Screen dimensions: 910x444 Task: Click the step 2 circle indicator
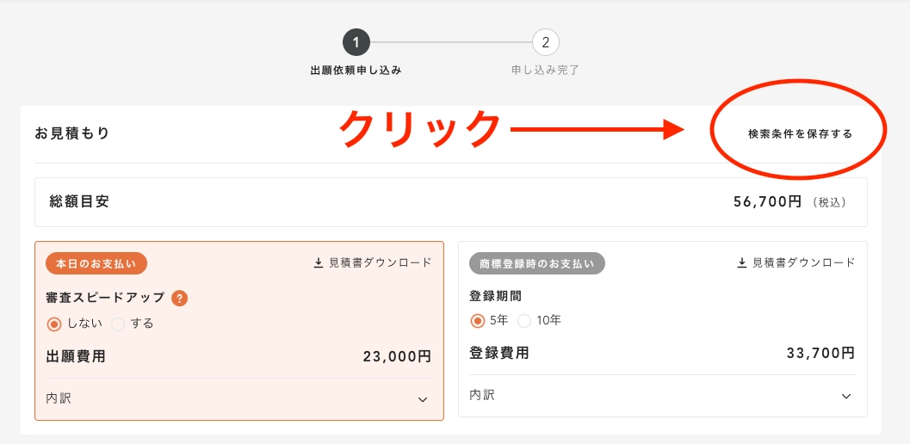pyautogui.click(x=545, y=41)
